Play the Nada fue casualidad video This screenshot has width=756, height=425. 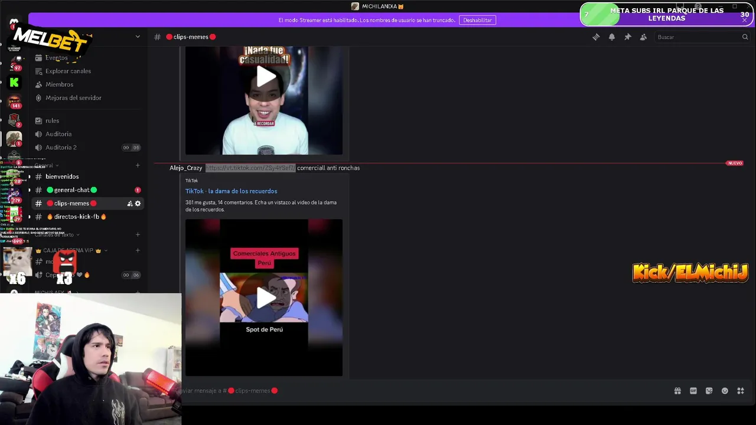pos(266,77)
